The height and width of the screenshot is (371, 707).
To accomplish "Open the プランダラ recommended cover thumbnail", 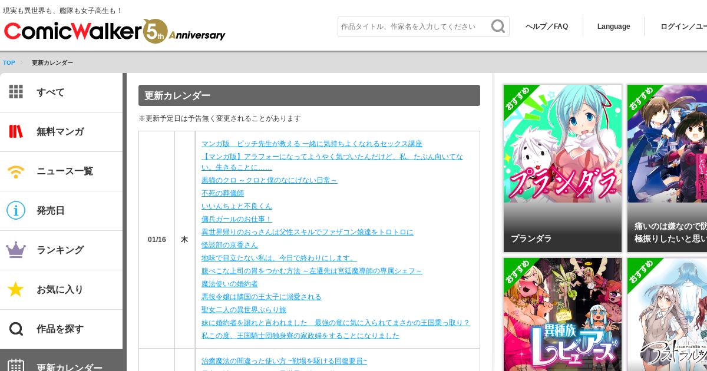I will pos(563,144).
